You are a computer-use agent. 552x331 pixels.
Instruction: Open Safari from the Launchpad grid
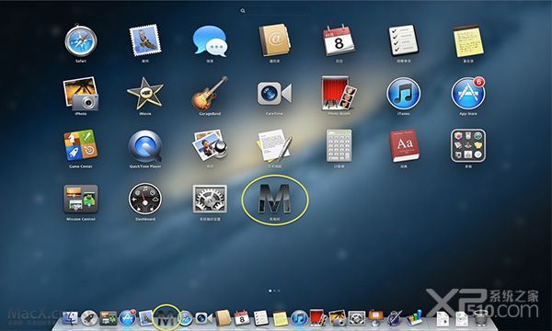(81, 40)
